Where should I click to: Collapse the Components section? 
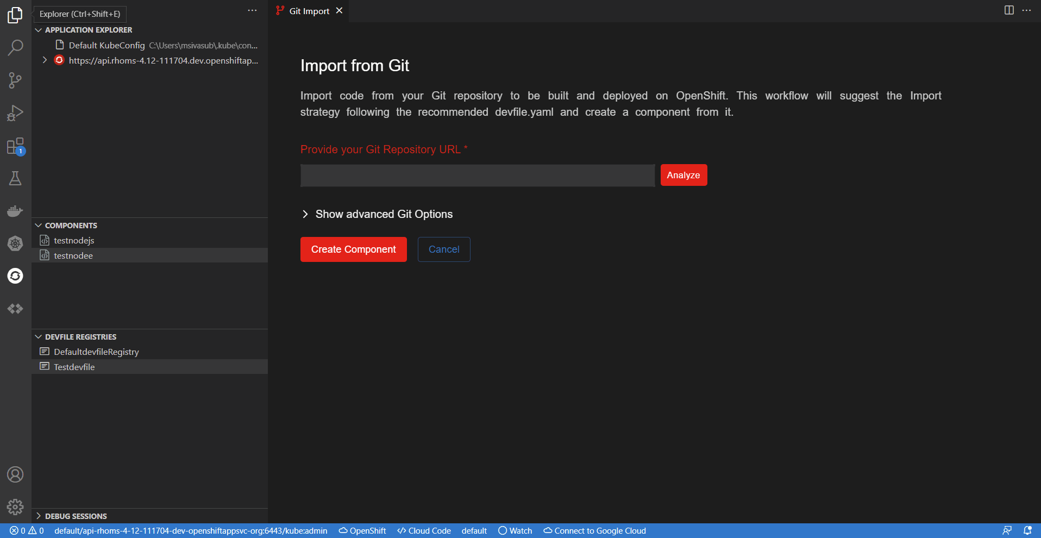(x=39, y=226)
